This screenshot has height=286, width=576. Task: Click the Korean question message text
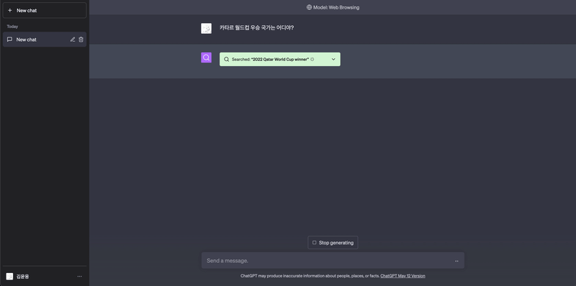tap(256, 27)
